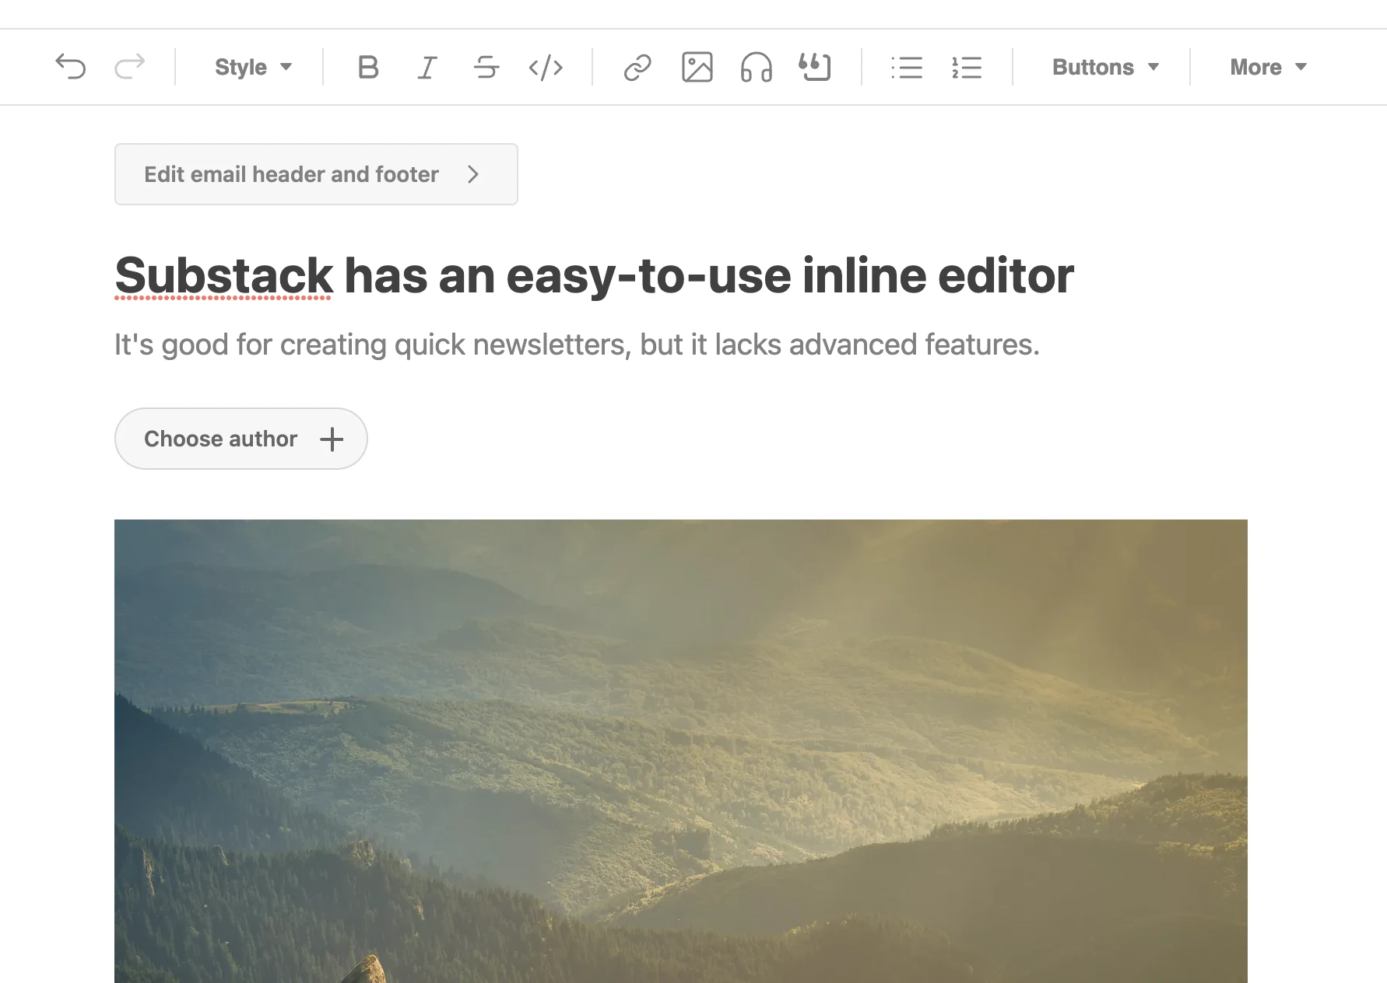The height and width of the screenshot is (983, 1387).
Task: Click the subtitle text field
Action: coord(576,345)
